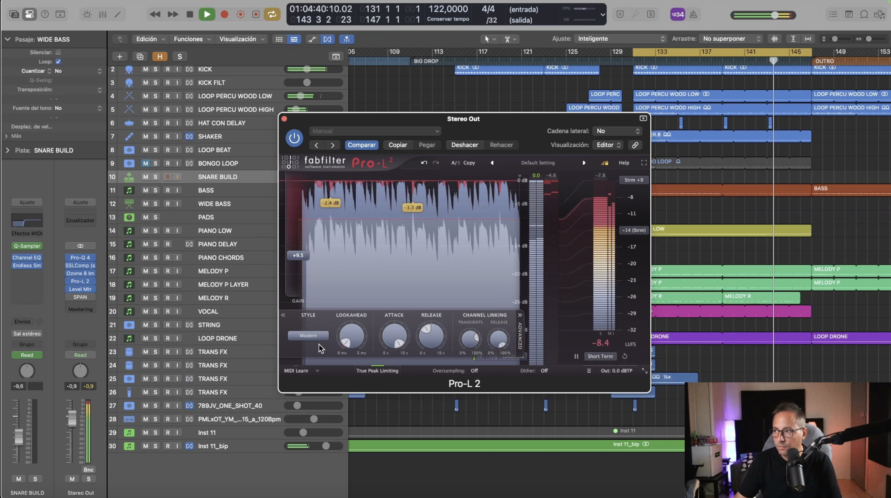The image size is (891, 498).
Task: Open the Cadena lateral dropdown
Action: pos(618,131)
